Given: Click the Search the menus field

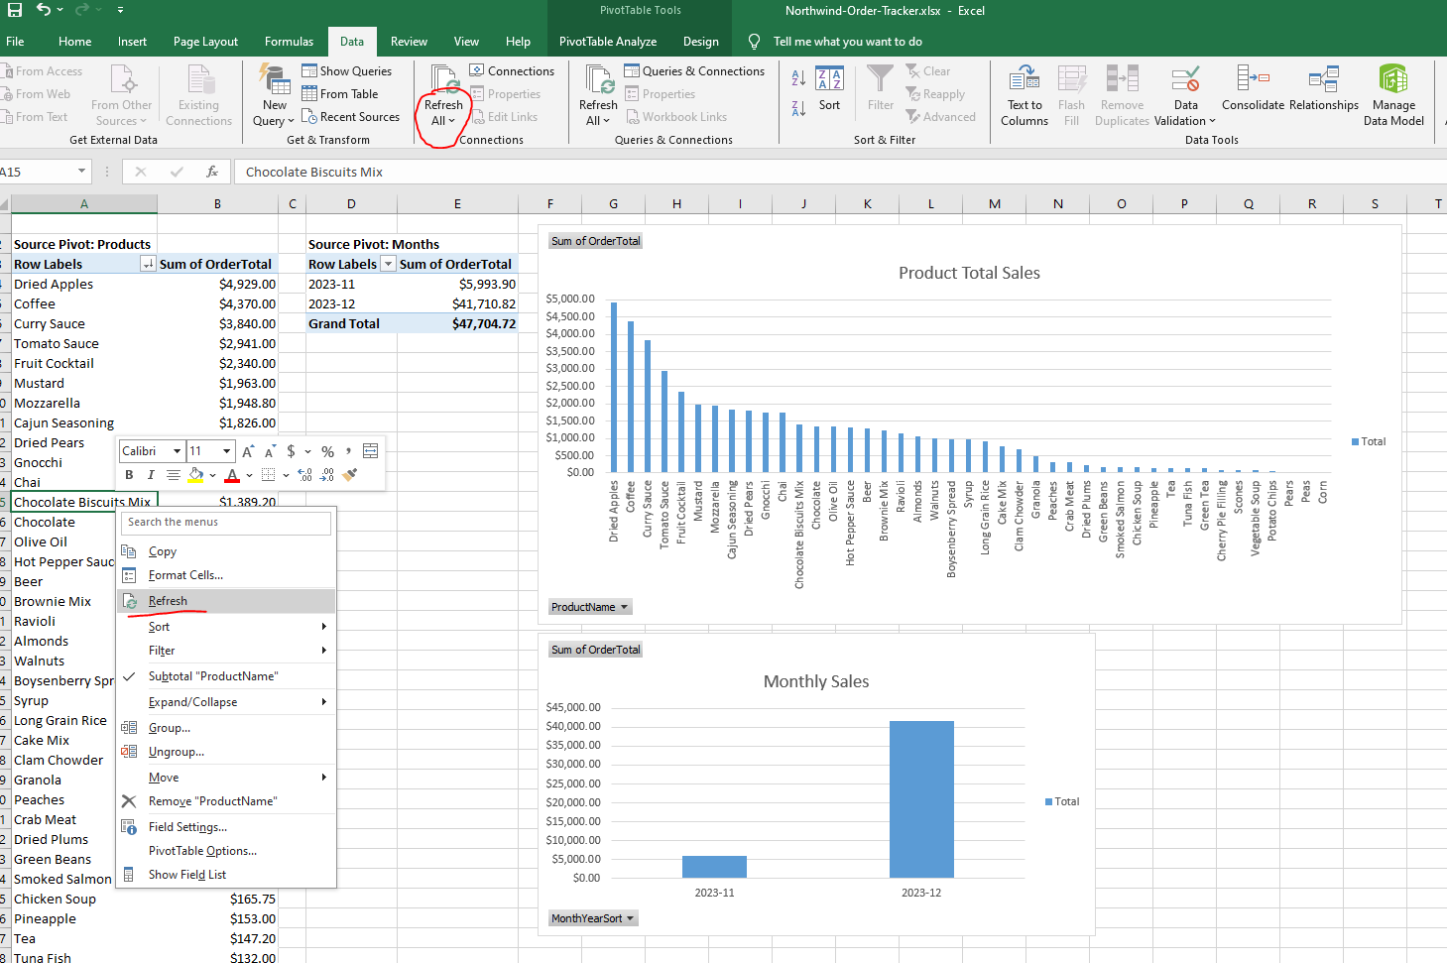Looking at the screenshot, I should (x=226, y=523).
